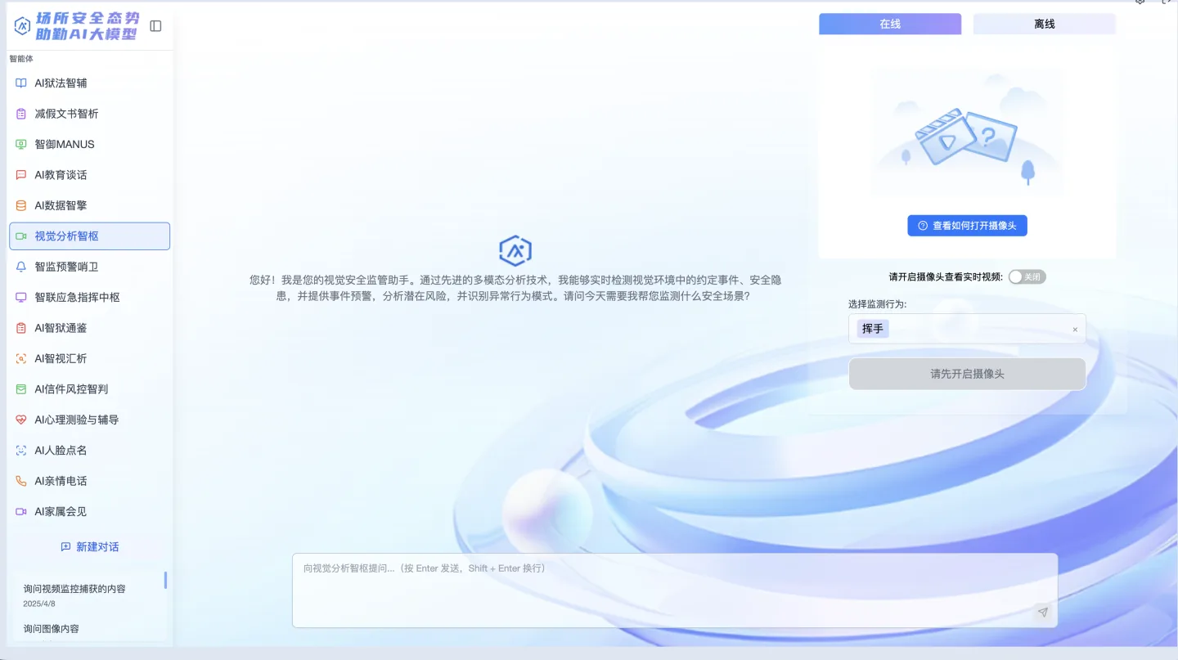Click the AI人脸点名 face scan icon

click(x=21, y=451)
